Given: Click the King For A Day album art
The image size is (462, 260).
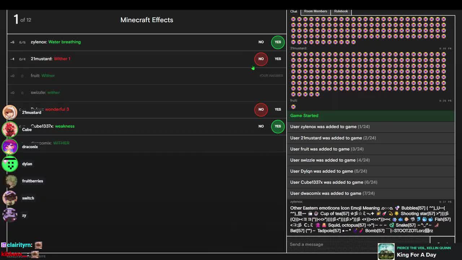Looking at the screenshot, I should pos(386,251).
